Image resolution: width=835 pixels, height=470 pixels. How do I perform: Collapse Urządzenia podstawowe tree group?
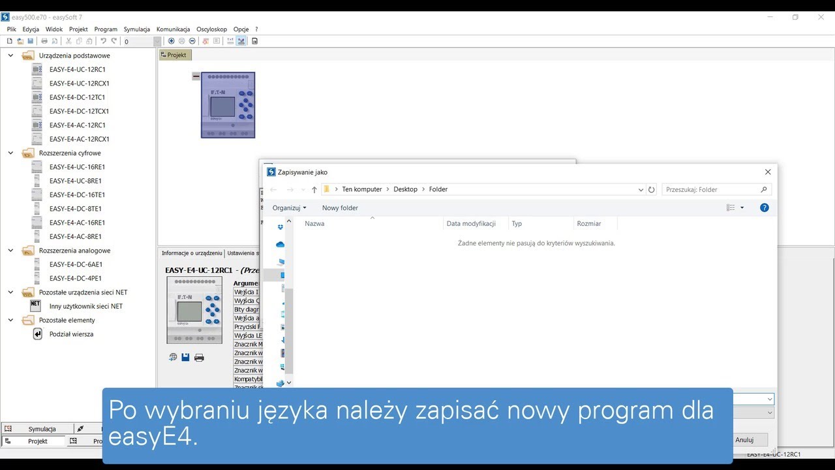pyautogui.click(x=10, y=55)
